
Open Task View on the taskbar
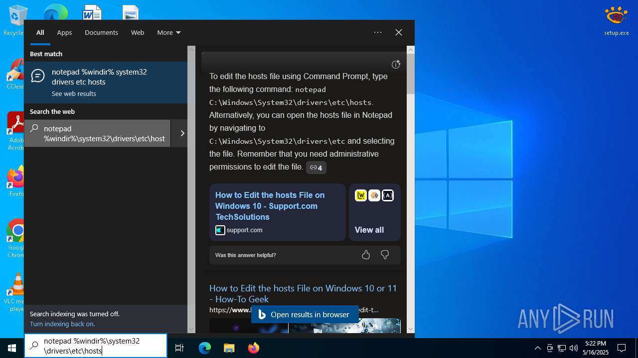point(179,348)
